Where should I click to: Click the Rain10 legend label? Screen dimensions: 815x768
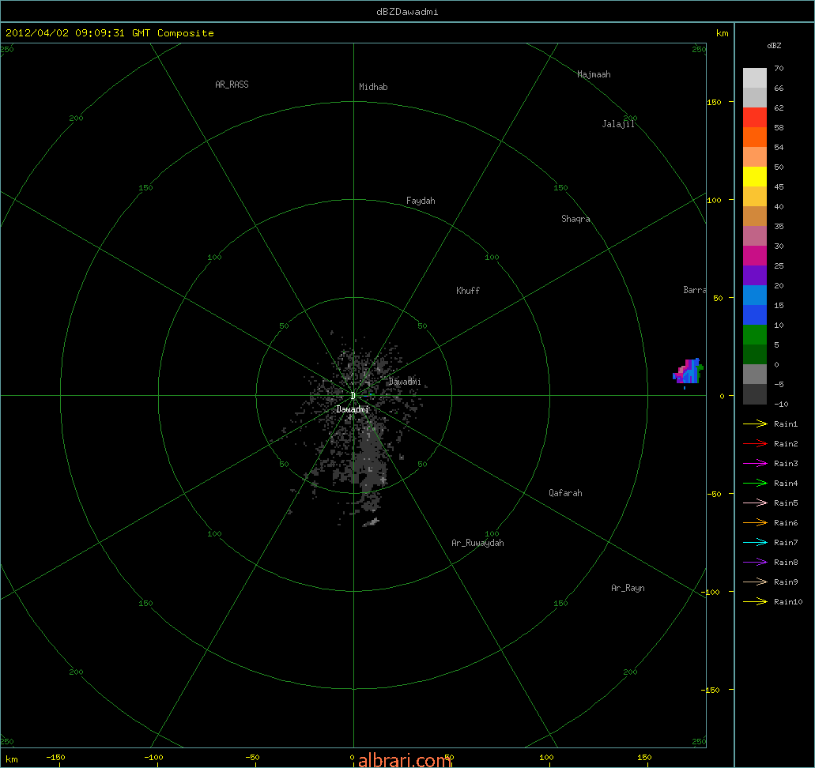(788, 602)
